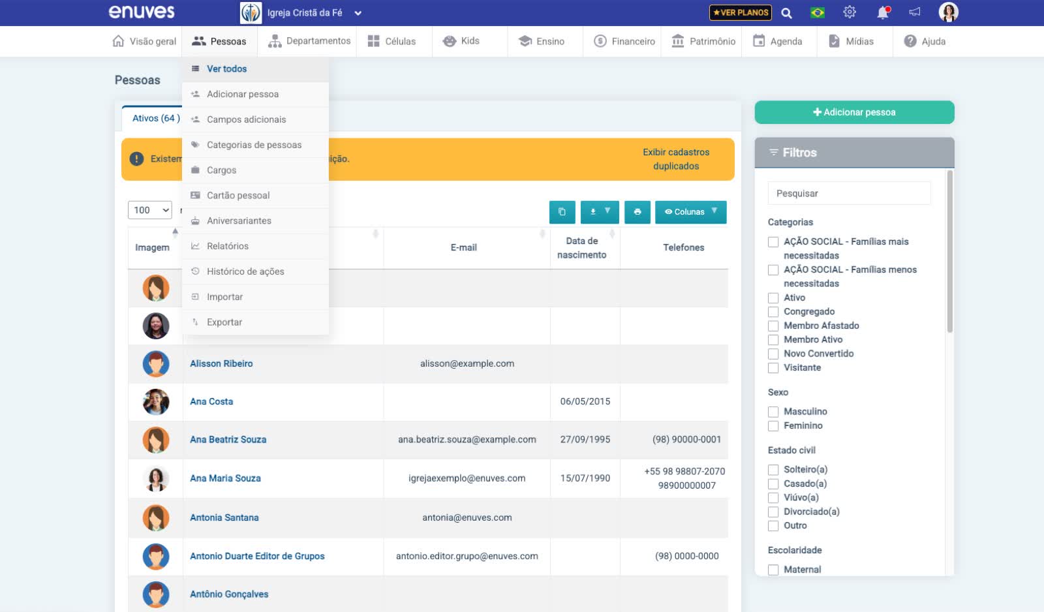Open the download export dropdown button
The height and width of the screenshot is (612, 1044).
point(600,211)
